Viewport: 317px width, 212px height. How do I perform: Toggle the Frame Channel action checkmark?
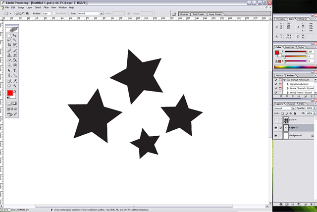point(276,88)
